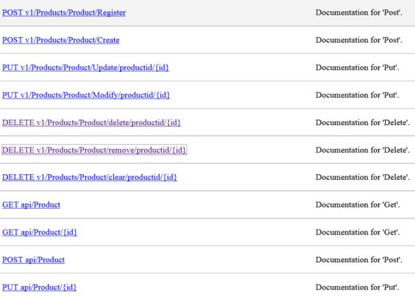Open the PUT api/Product/{id} link
The height and width of the screenshot is (299, 415).
pyautogui.click(x=39, y=287)
